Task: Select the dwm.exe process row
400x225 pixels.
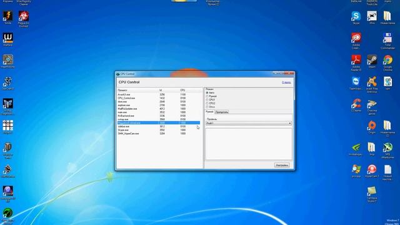Action: click(158, 102)
